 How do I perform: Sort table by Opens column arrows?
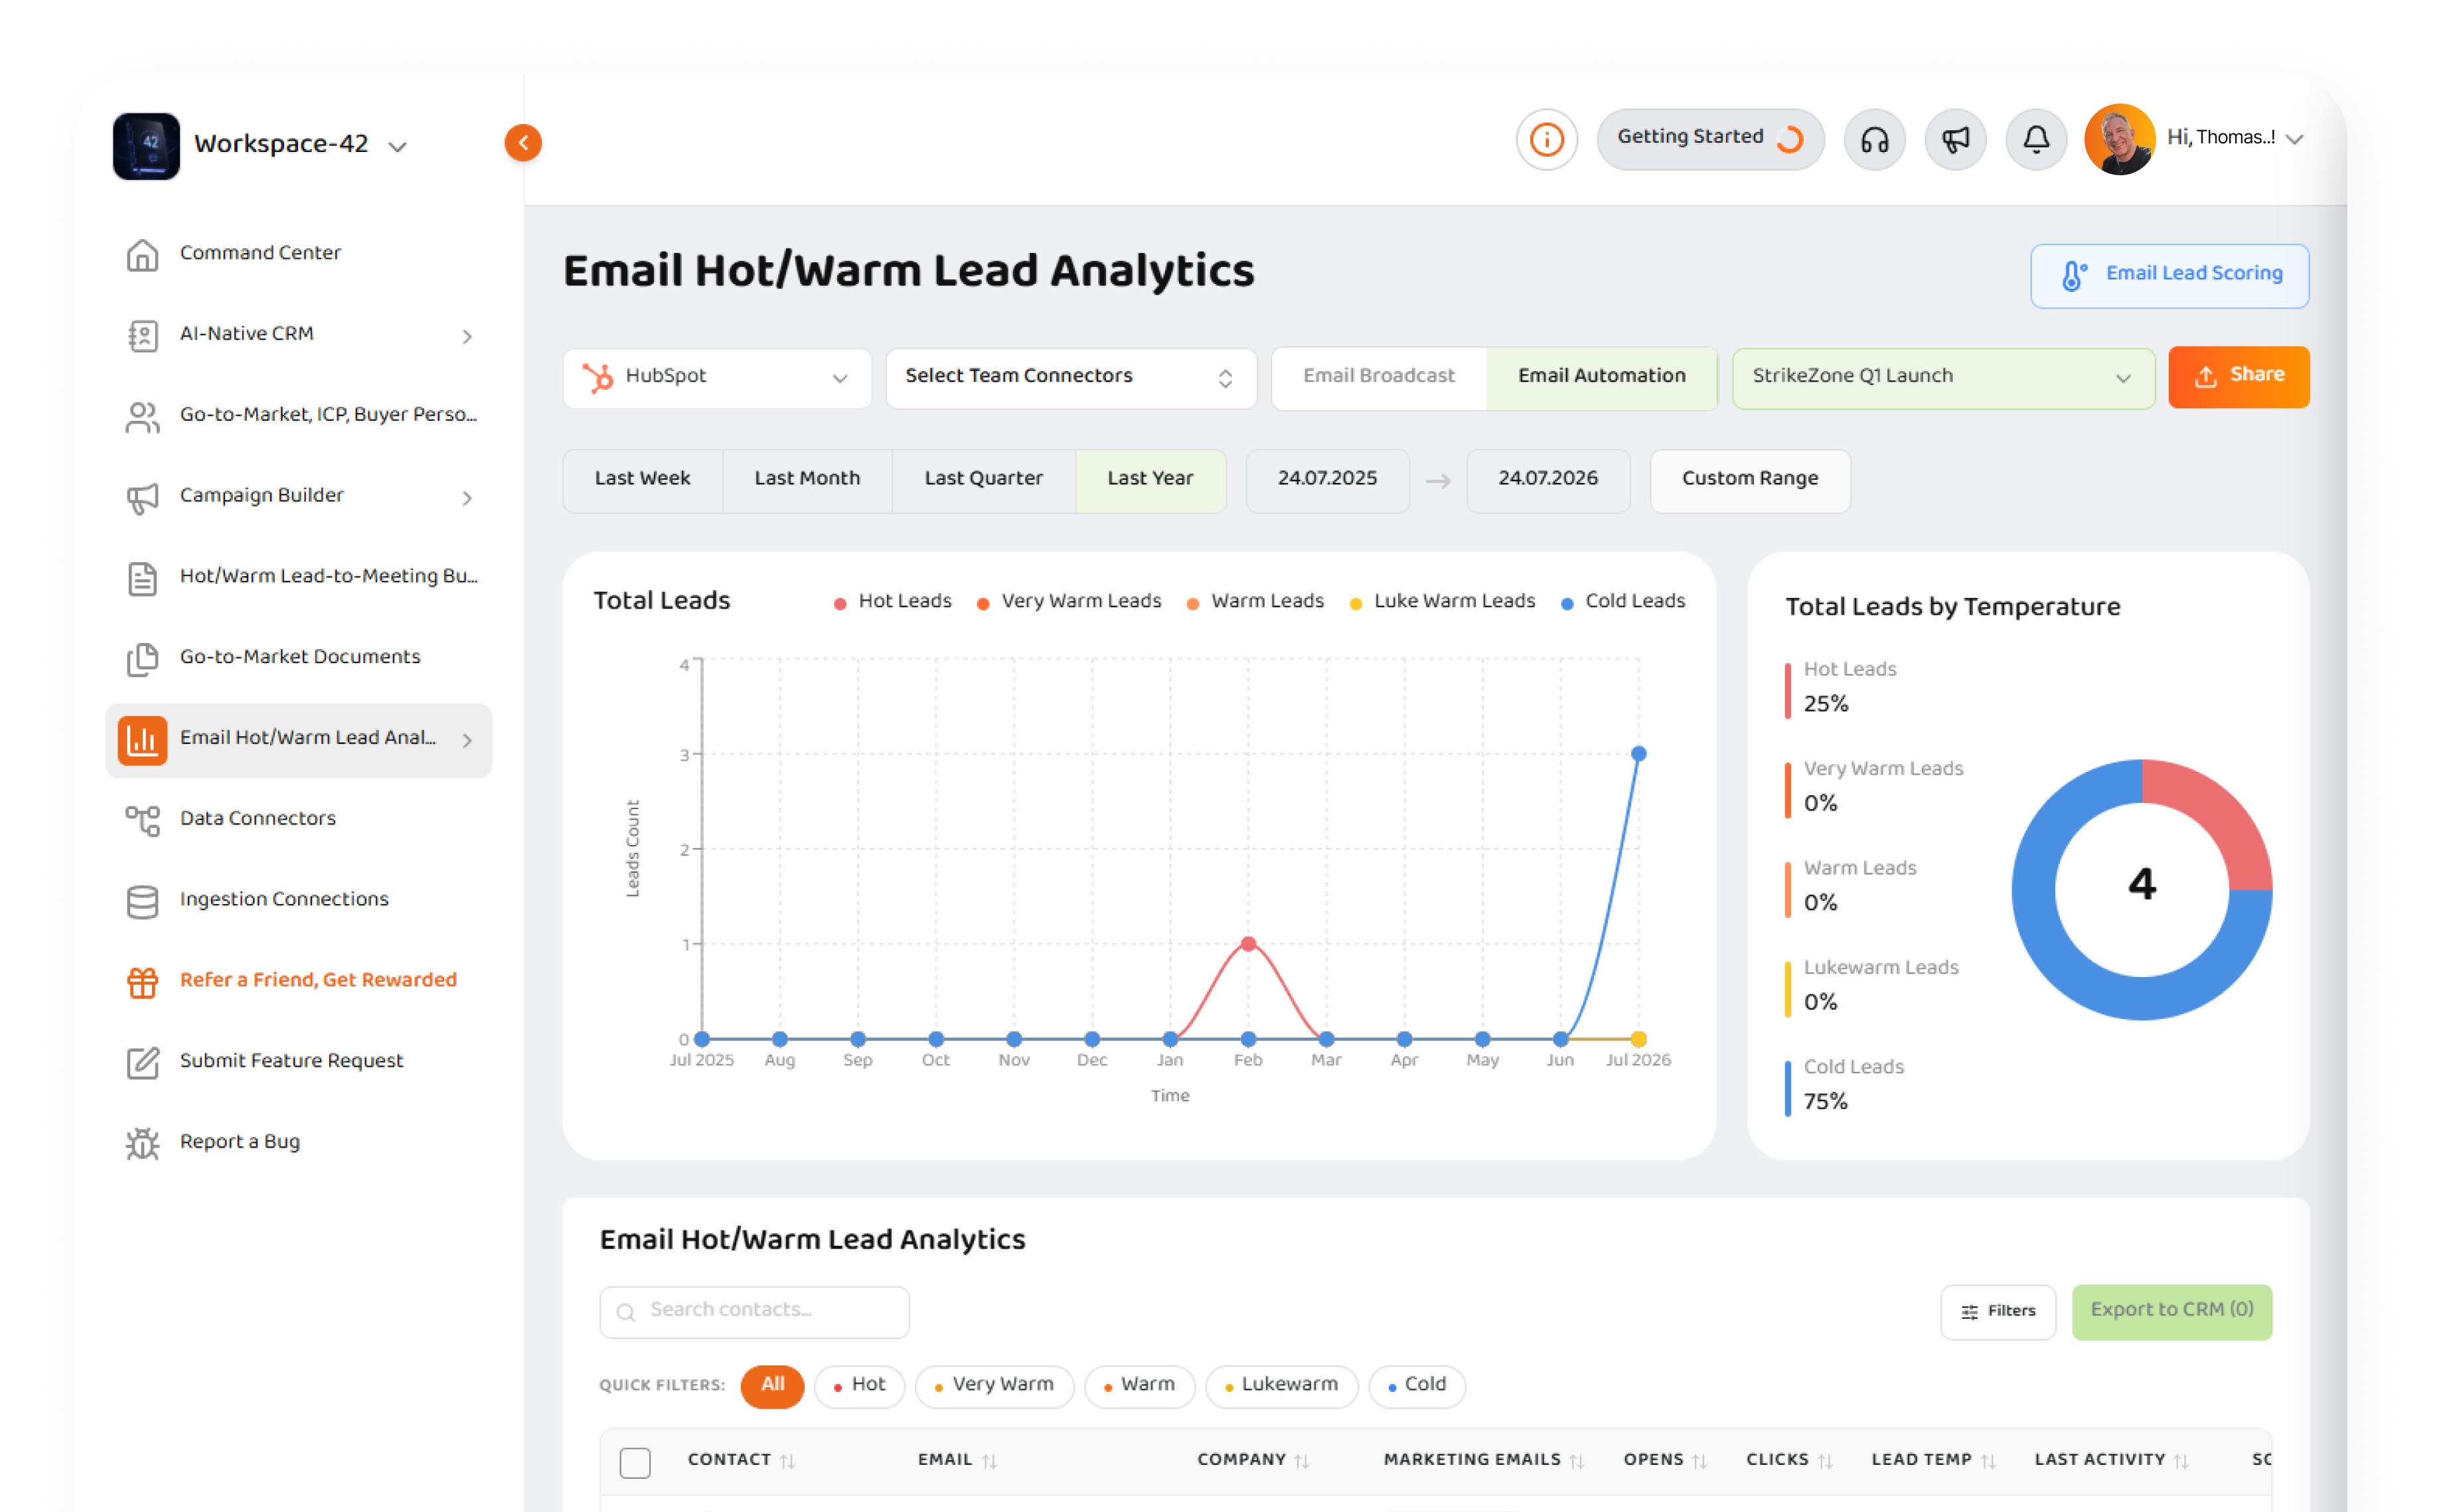(x=1699, y=1462)
